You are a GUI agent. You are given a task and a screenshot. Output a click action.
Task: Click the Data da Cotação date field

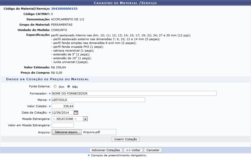62,112
